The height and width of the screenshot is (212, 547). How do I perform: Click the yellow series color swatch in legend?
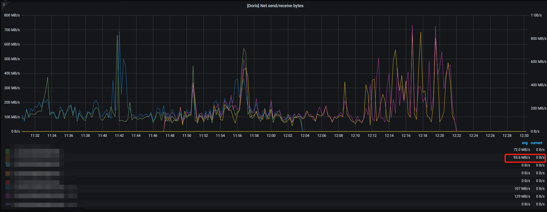(x=8, y=158)
